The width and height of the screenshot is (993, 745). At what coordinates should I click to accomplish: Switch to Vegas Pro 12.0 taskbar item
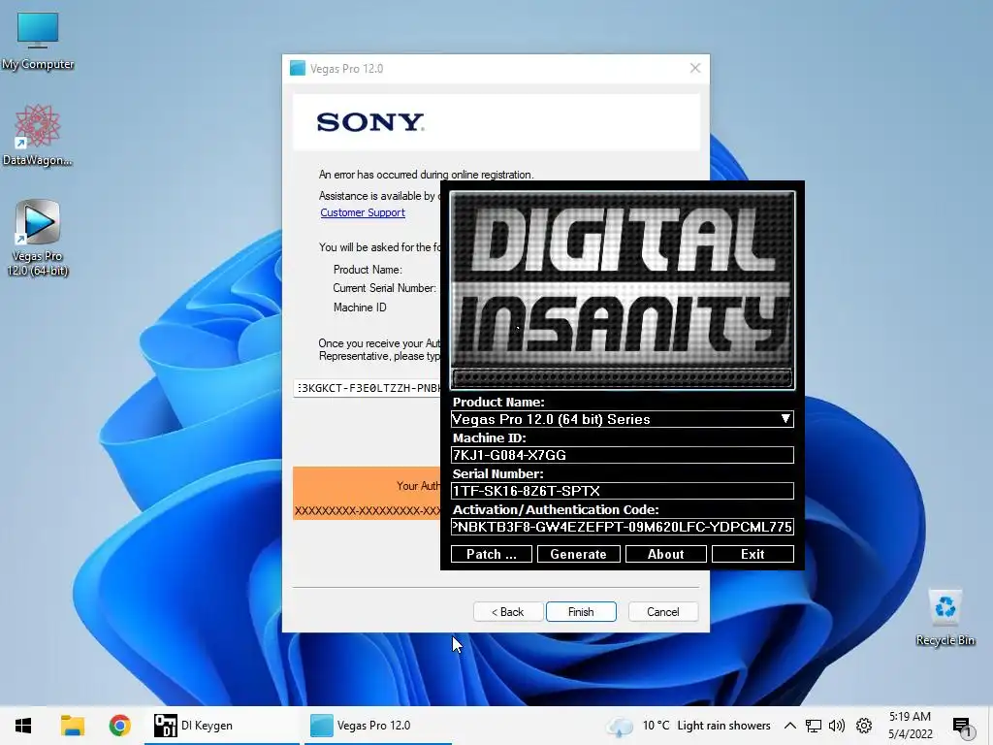point(378,726)
